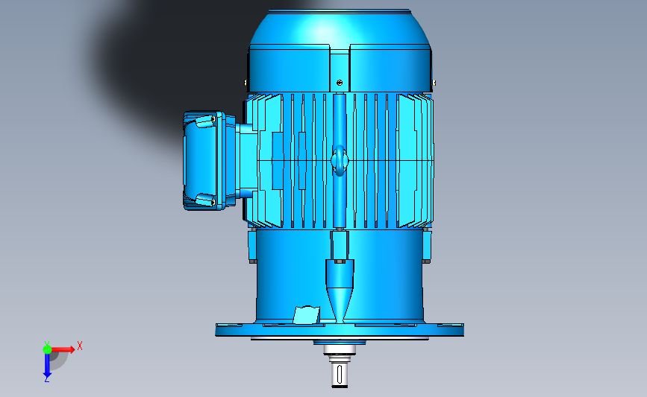Click the blue Z axis arrow on triad
This screenshot has height=397, width=647.
(x=47, y=366)
